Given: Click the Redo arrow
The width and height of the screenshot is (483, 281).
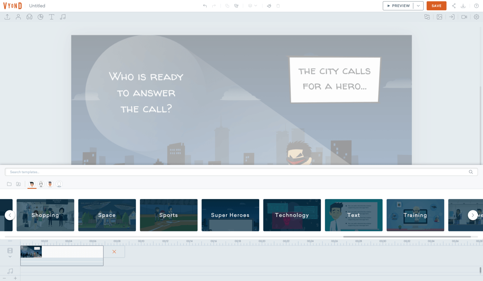Looking at the screenshot, I should pos(214,6).
